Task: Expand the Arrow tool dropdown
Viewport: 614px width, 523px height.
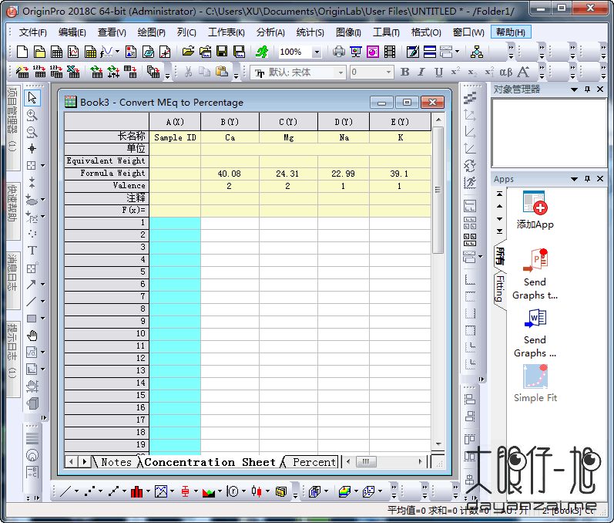Action: click(42, 284)
